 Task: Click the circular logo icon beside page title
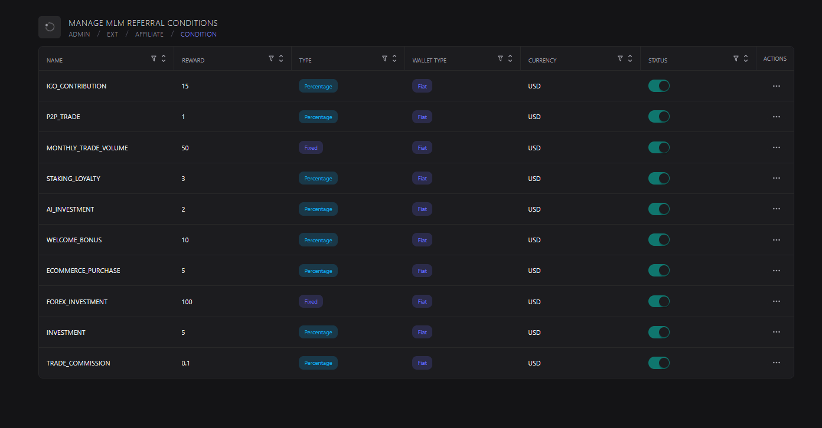[50, 27]
